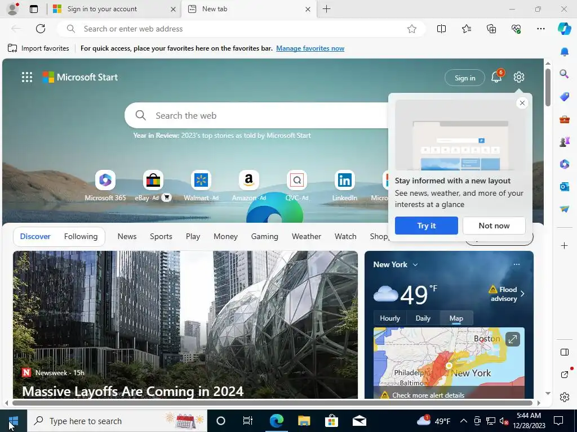Add this page to favorites star
Screen dimensions: 577x432
[412, 29]
